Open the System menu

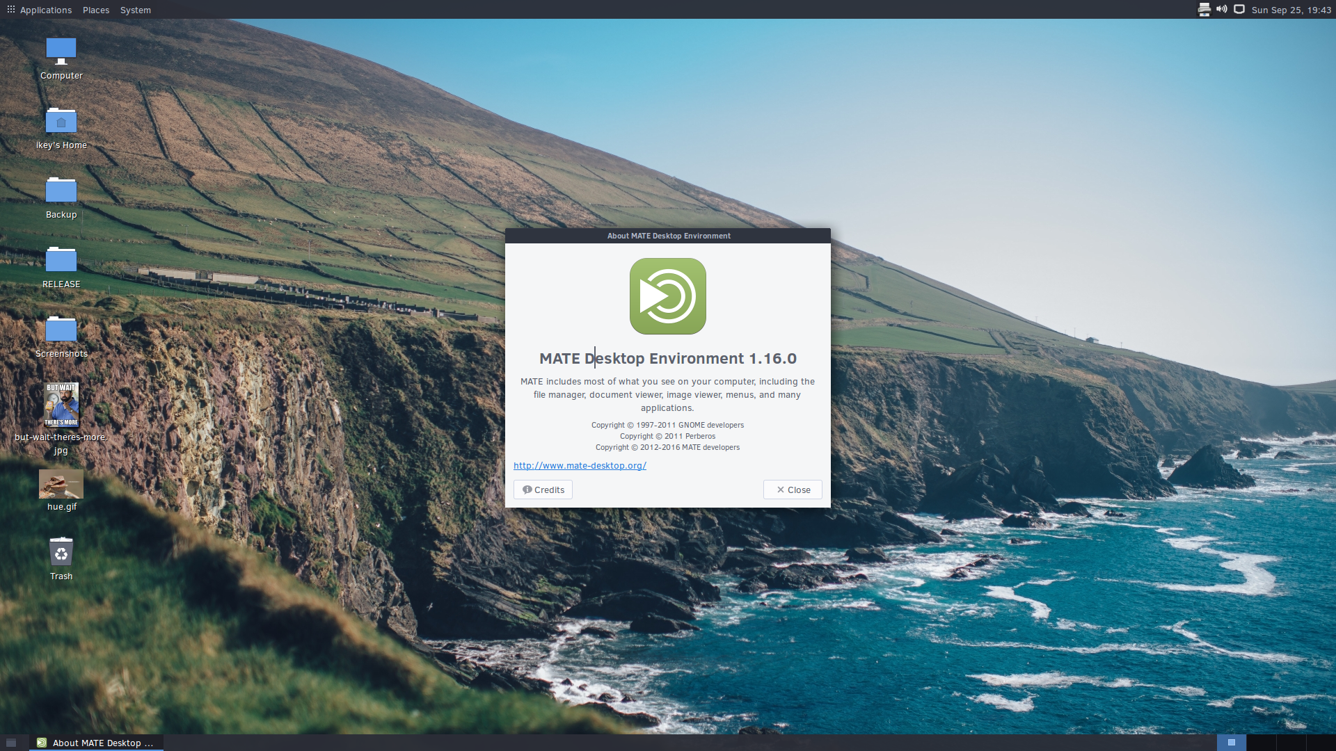point(135,10)
